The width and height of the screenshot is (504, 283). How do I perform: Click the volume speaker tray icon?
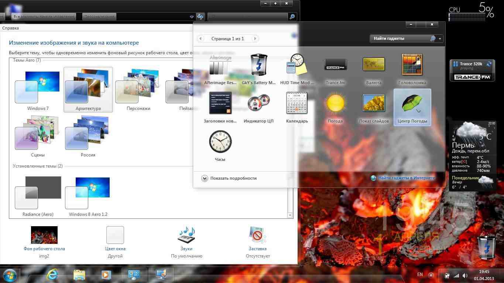coord(465,275)
